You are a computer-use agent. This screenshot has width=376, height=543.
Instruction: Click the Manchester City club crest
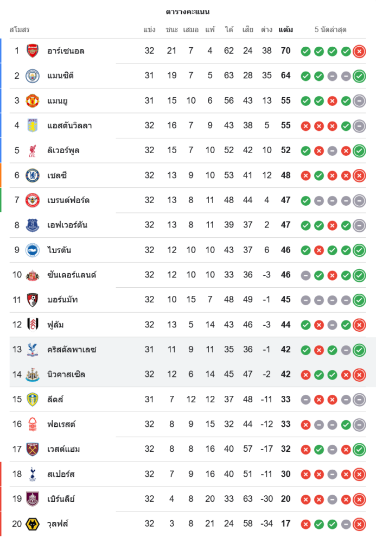tap(33, 76)
